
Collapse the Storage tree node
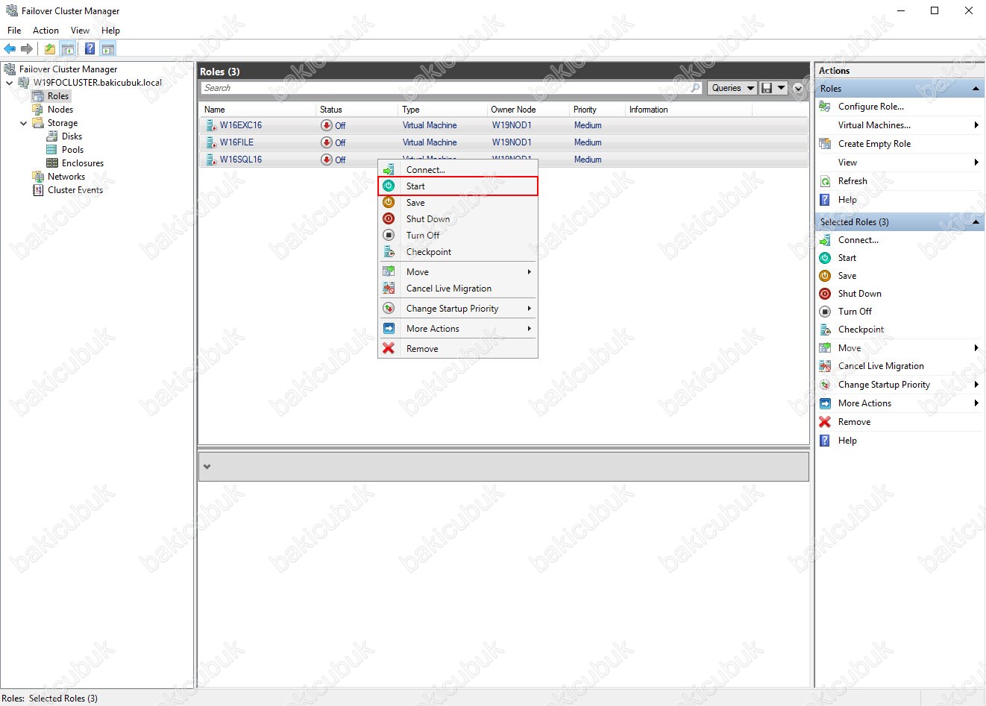point(23,123)
